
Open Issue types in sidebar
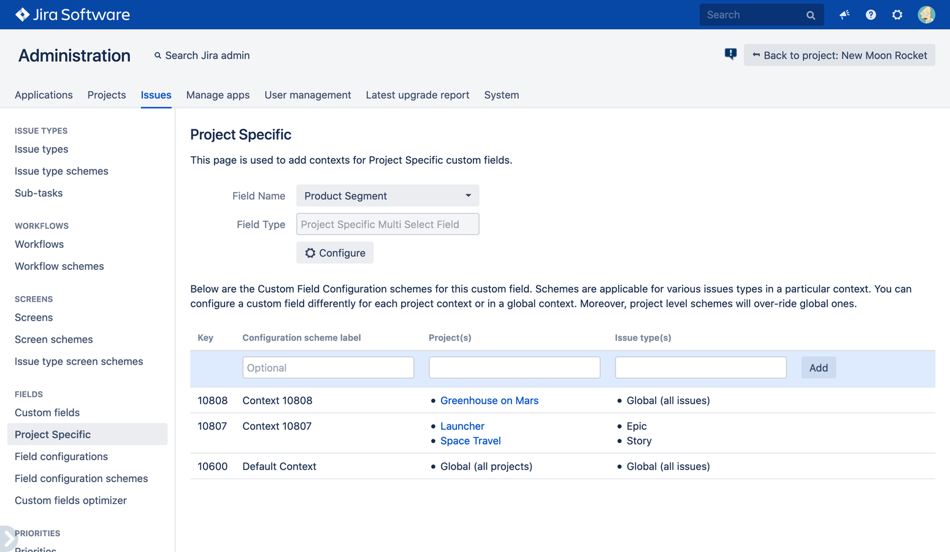[42, 149]
